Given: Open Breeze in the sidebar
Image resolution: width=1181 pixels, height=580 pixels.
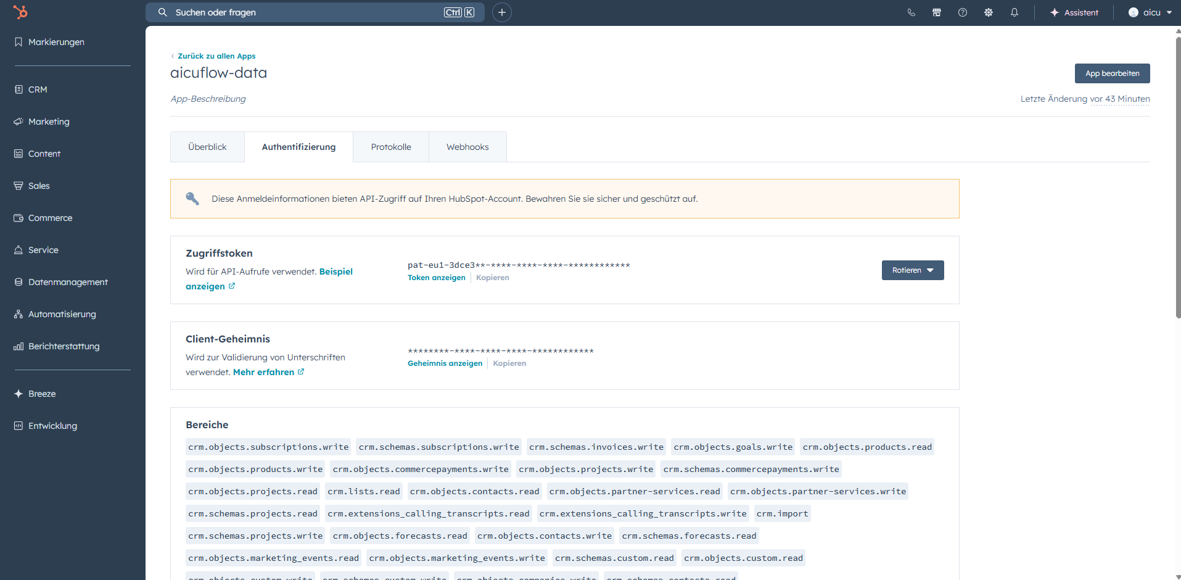Looking at the screenshot, I should 42,394.
